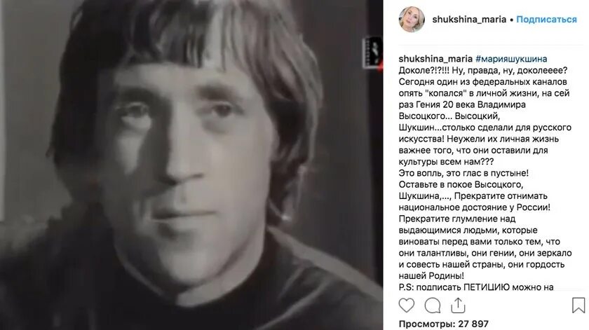Click the caption line starting with Доколе
The image size is (589, 330).
click(483, 71)
